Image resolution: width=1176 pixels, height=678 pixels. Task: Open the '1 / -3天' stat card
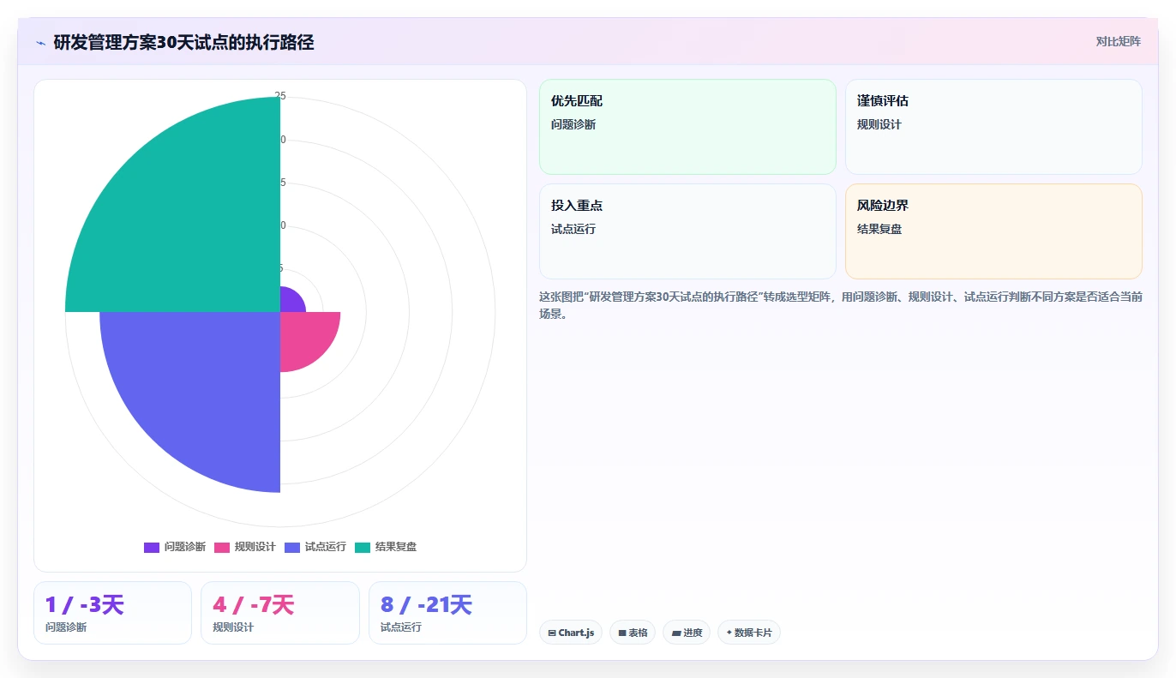[x=112, y=613]
